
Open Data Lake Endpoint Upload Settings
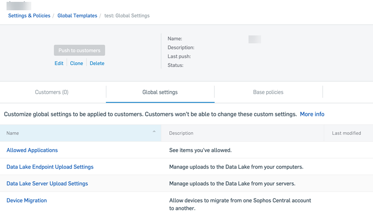[50, 167]
